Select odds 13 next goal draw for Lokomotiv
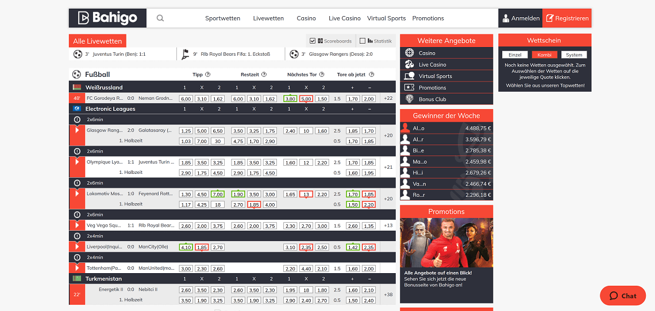655x311 pixels. [306, 194]
